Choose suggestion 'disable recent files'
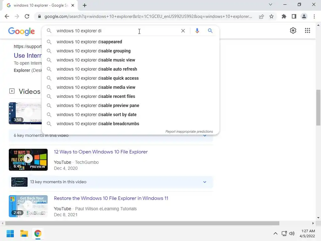 click(x=130, y=96)
